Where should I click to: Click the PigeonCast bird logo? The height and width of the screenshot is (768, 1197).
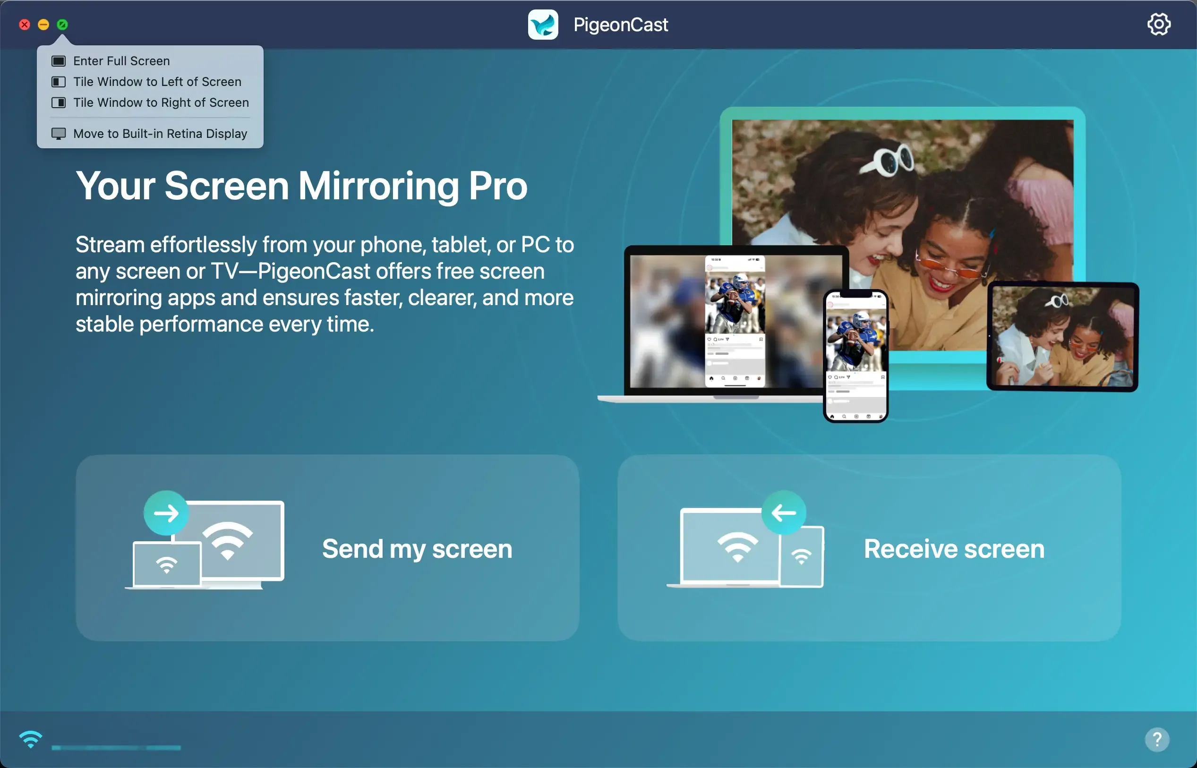coord(543,25)
